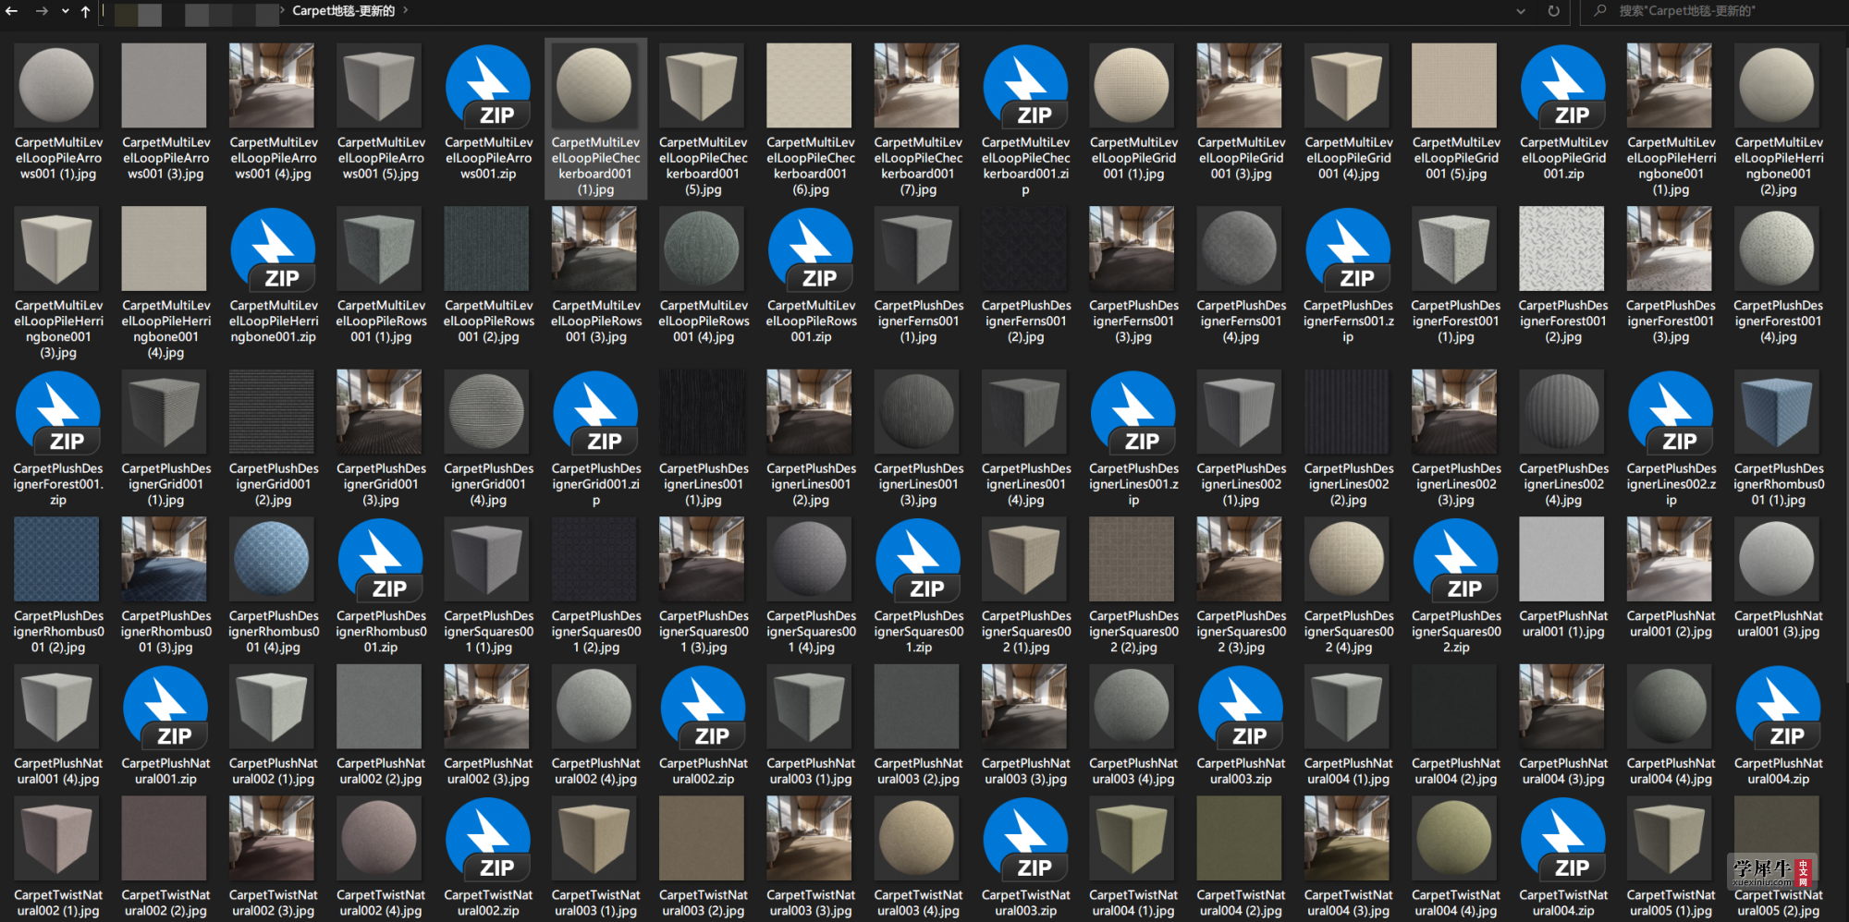
Task: Select CarpetMultiLevelLoopPileRows001 (2).jpg dark green texture
Action: (x=487, y=249)
